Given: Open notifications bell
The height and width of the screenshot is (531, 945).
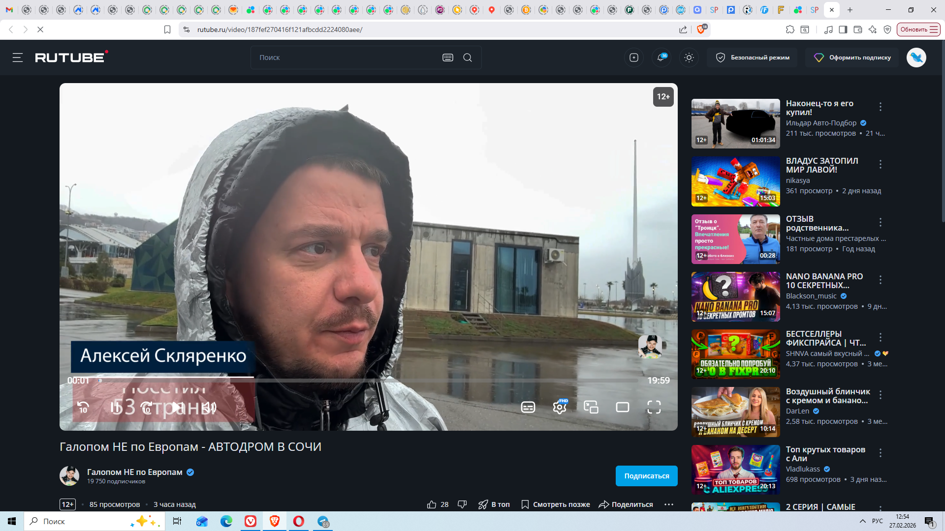Looking at the screenshot, I should (x=661, y=58).
